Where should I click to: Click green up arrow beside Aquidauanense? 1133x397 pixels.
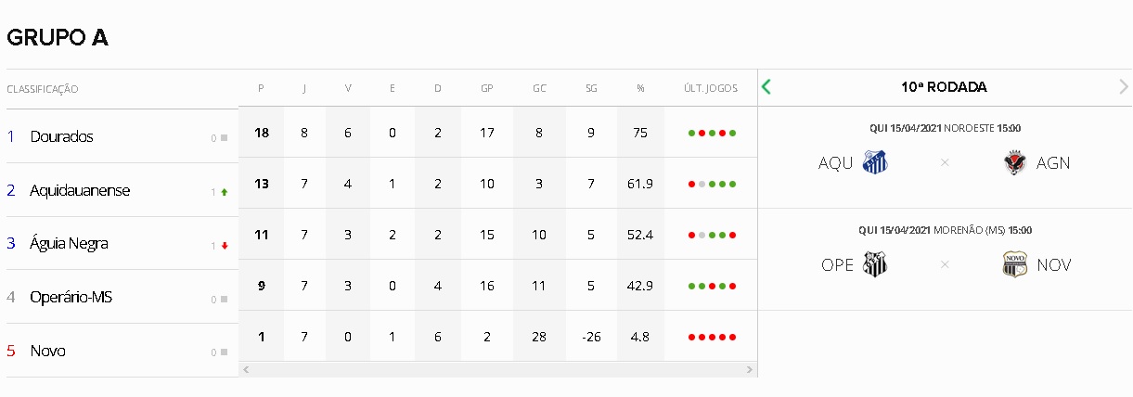coord(224,191)
